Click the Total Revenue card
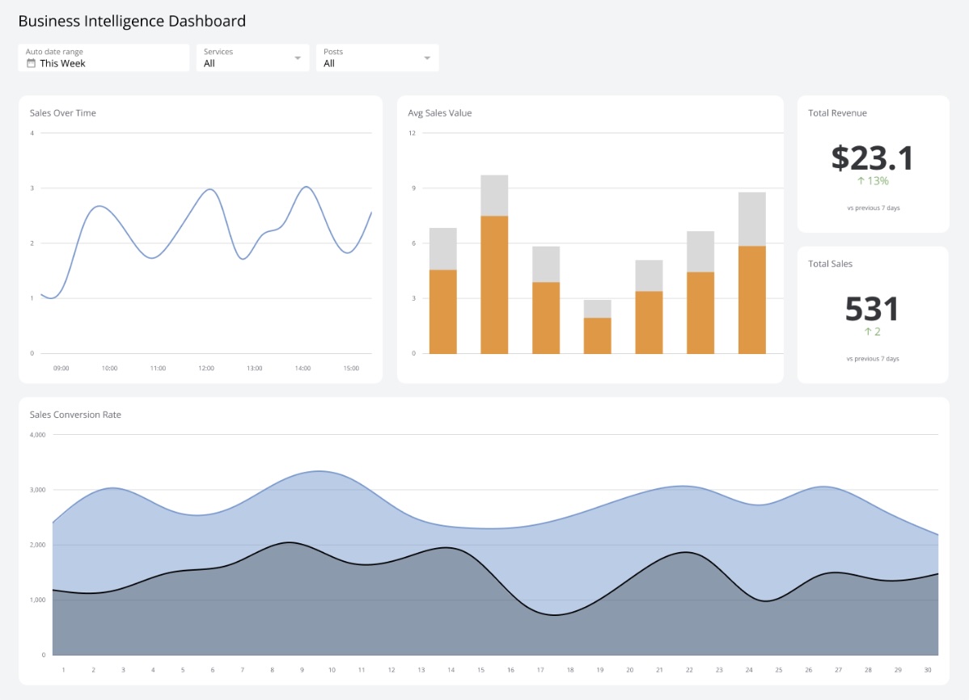 point(872,162)
